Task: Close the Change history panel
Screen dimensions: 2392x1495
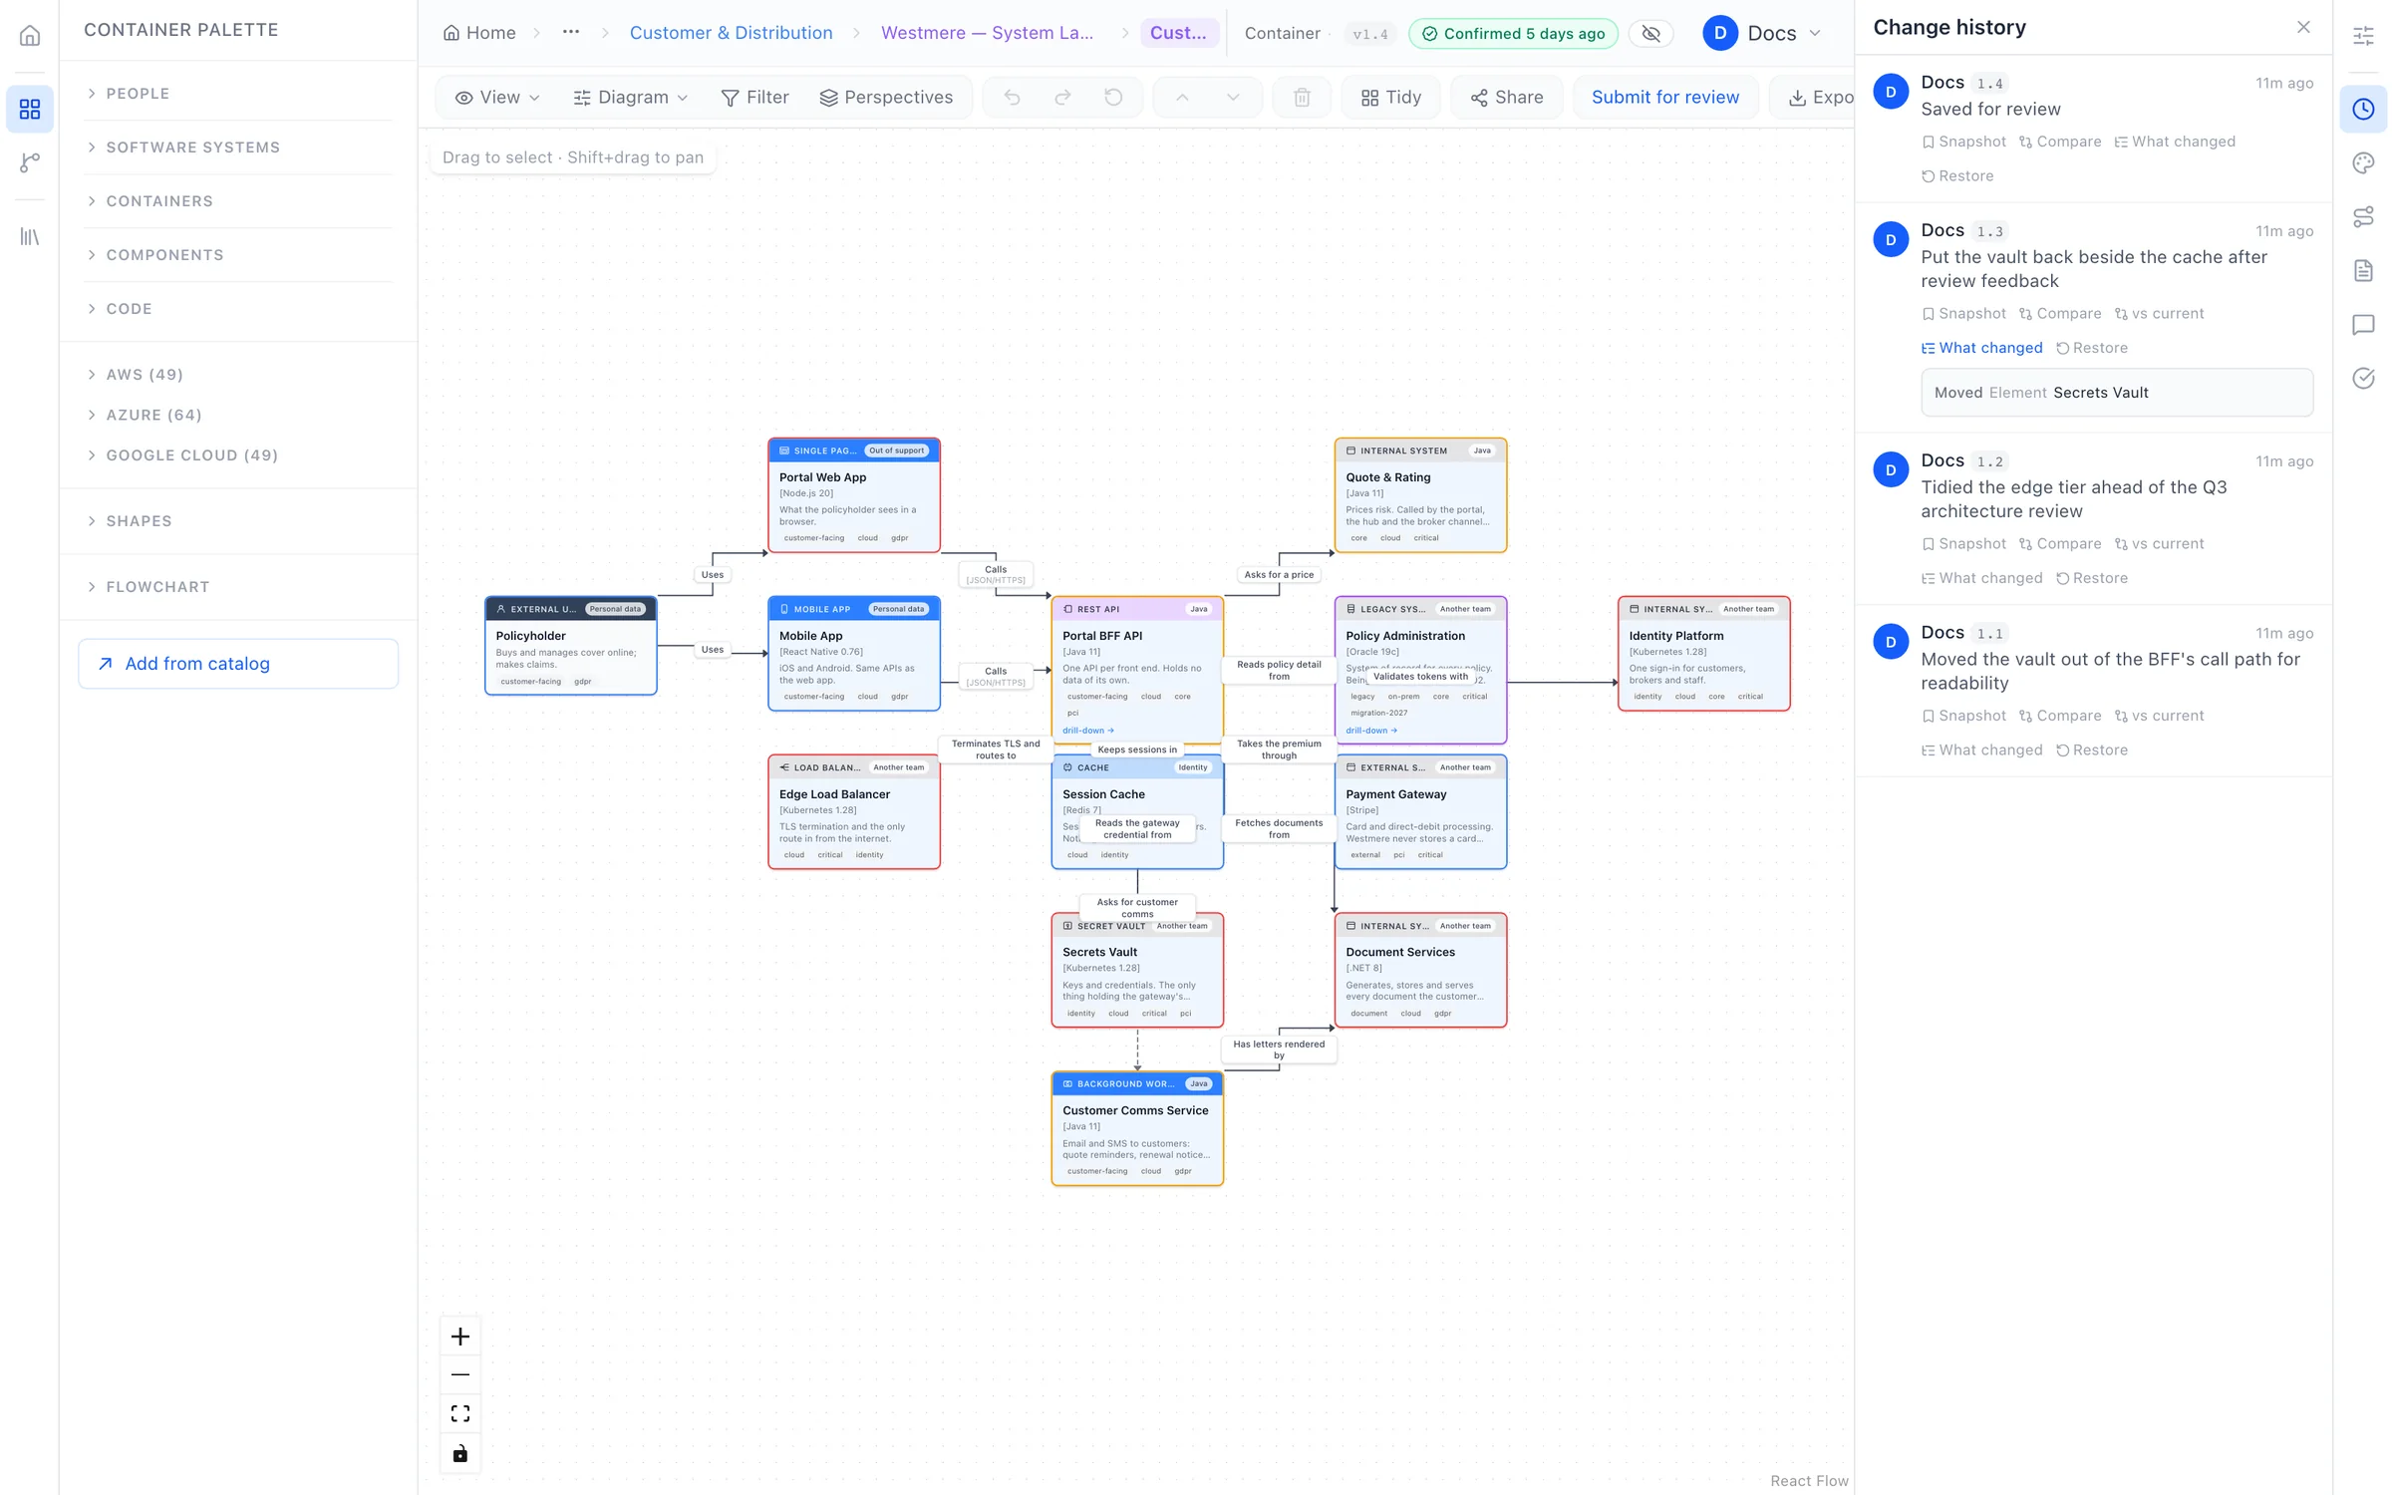Action: click(2303, 27)
